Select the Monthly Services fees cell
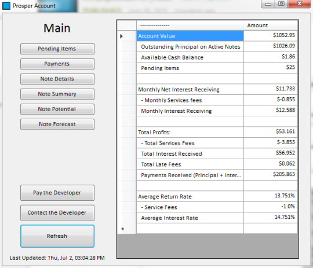Screen dimensions: 313x268 pos(190,100)
